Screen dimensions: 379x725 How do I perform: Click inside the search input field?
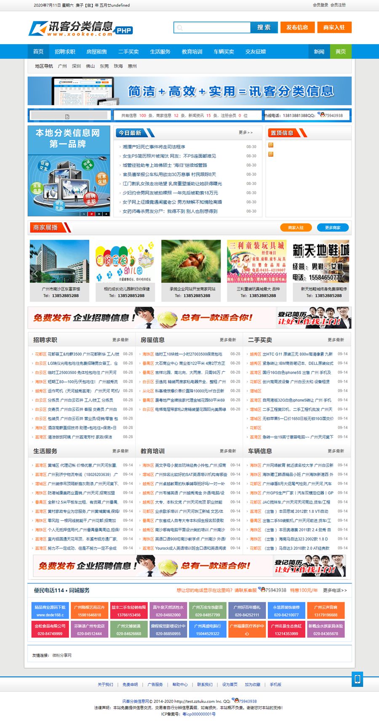point(215,28)
